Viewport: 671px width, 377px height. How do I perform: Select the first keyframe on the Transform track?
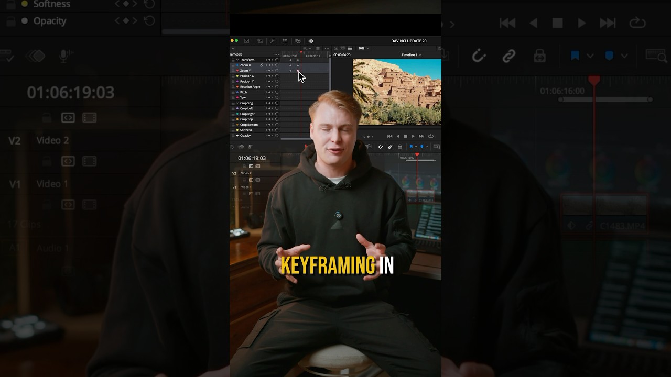(x=290, y=60)
